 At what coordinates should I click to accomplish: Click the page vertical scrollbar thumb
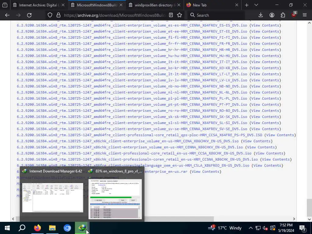pyautogui.click(x=309, y=207)
